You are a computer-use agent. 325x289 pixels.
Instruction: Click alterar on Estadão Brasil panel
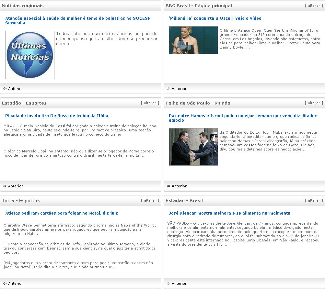point(314,200)
